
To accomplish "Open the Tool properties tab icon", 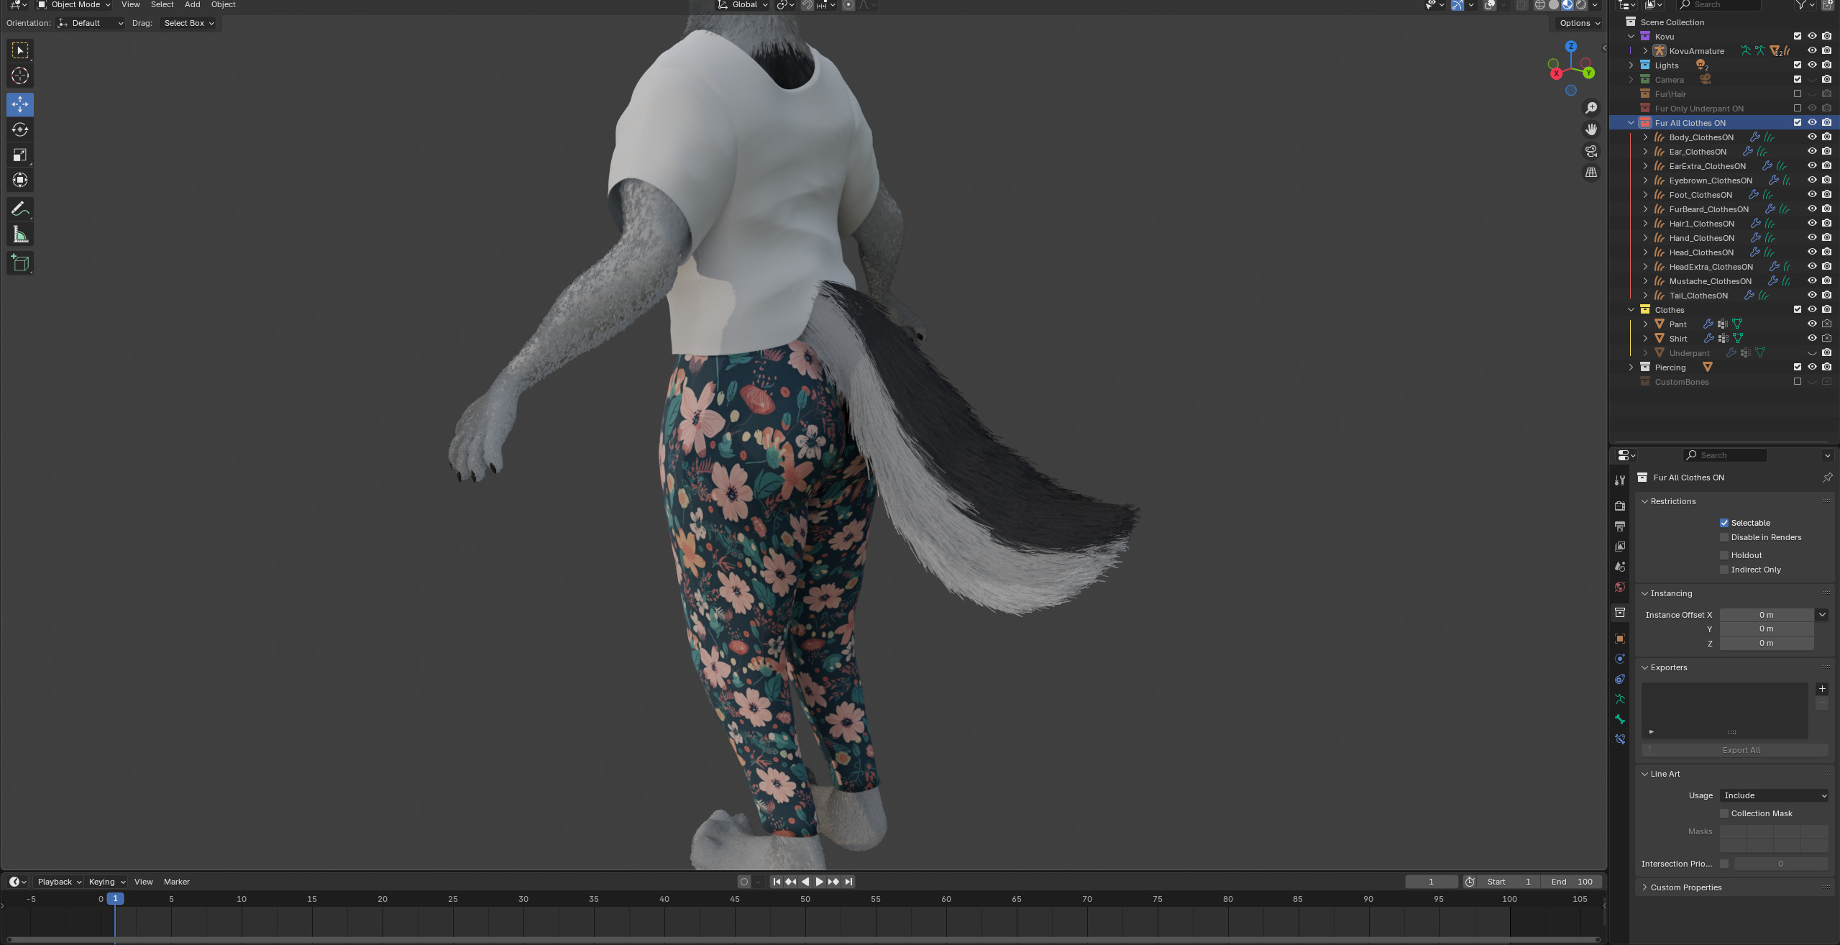I will [1619, 480].
